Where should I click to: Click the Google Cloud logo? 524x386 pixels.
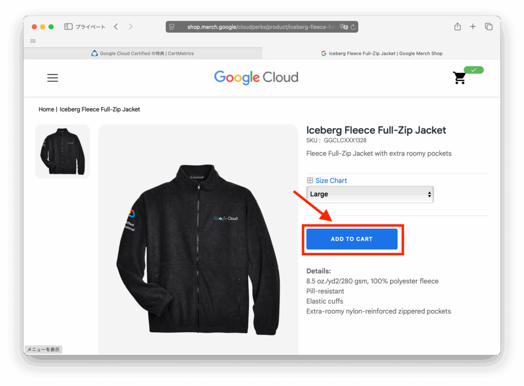[256, 77]
